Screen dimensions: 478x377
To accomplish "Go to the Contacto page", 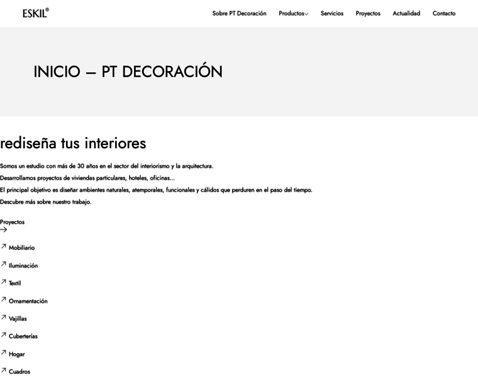I will (x=444, y=13).
